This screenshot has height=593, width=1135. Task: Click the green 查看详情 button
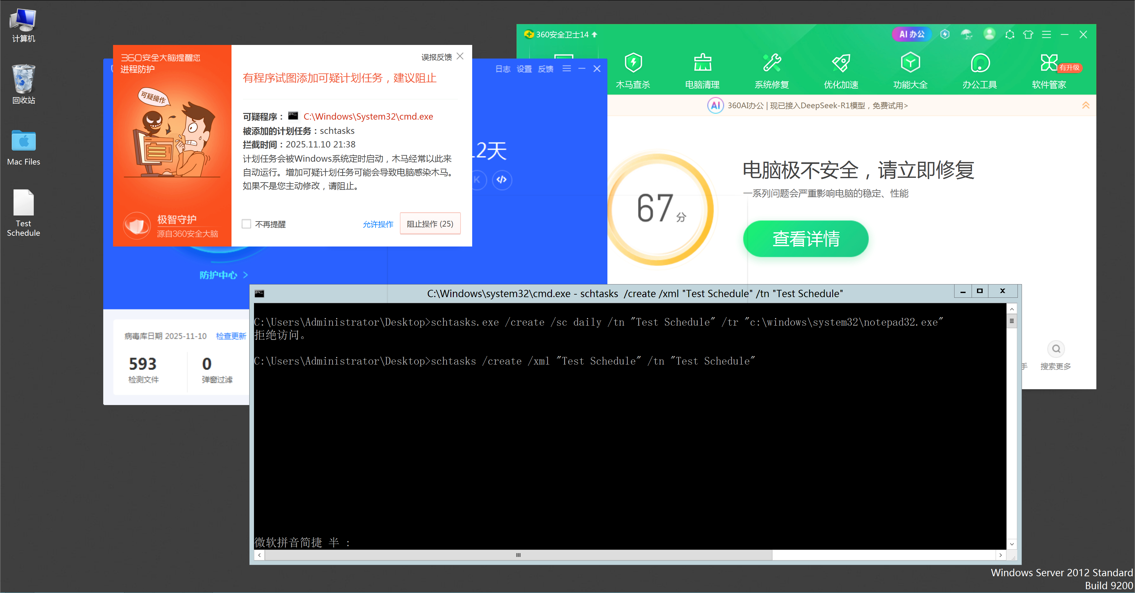[x=805, y=239]
